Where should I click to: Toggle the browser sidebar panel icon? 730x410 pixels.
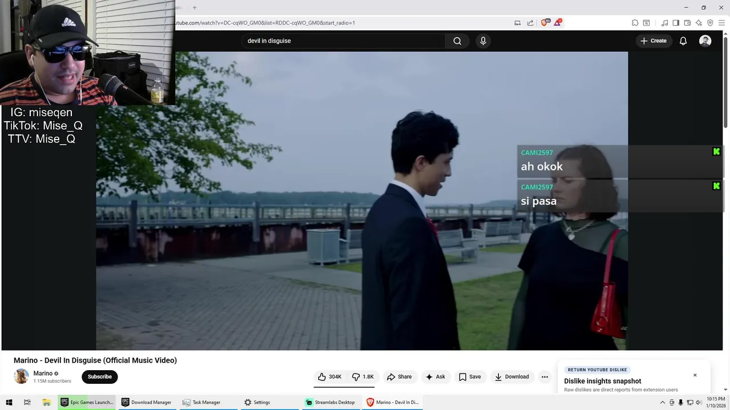pos(676,23)
